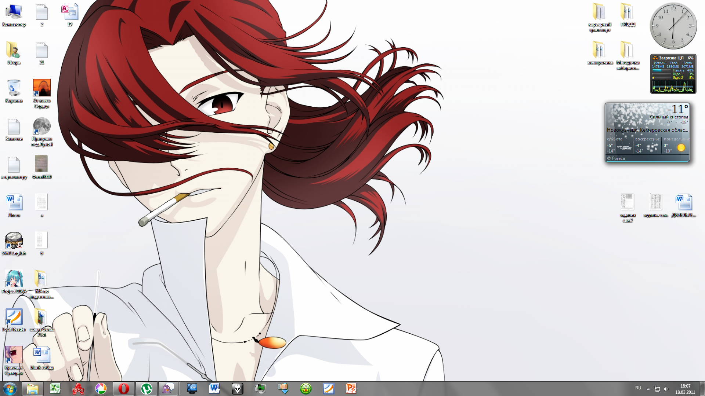The height and width of the screenshot is (396, 705).
Task: Open the network tray icon
Action: (657, 389)
